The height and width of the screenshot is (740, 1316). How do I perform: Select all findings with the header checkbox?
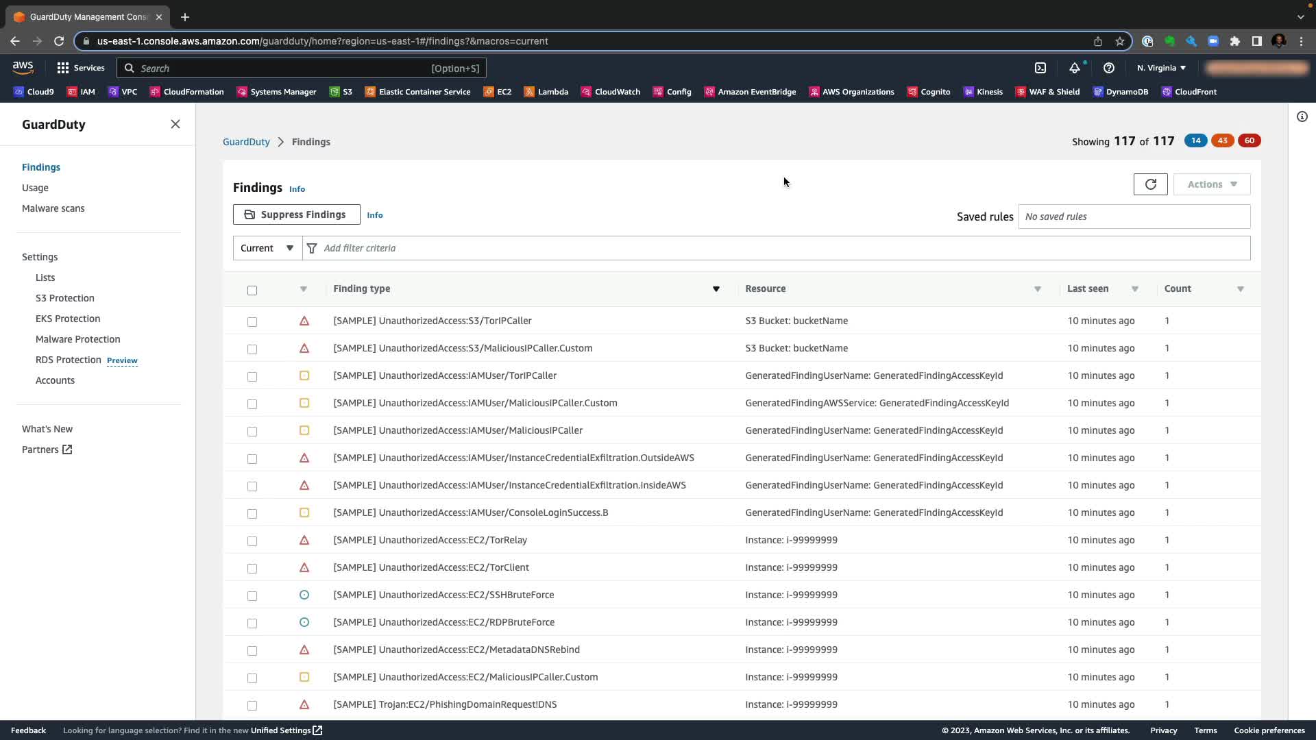point(252,290)
